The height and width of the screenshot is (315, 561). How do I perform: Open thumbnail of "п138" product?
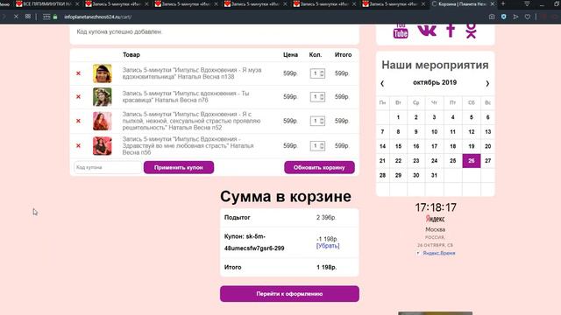click(103, 73)
